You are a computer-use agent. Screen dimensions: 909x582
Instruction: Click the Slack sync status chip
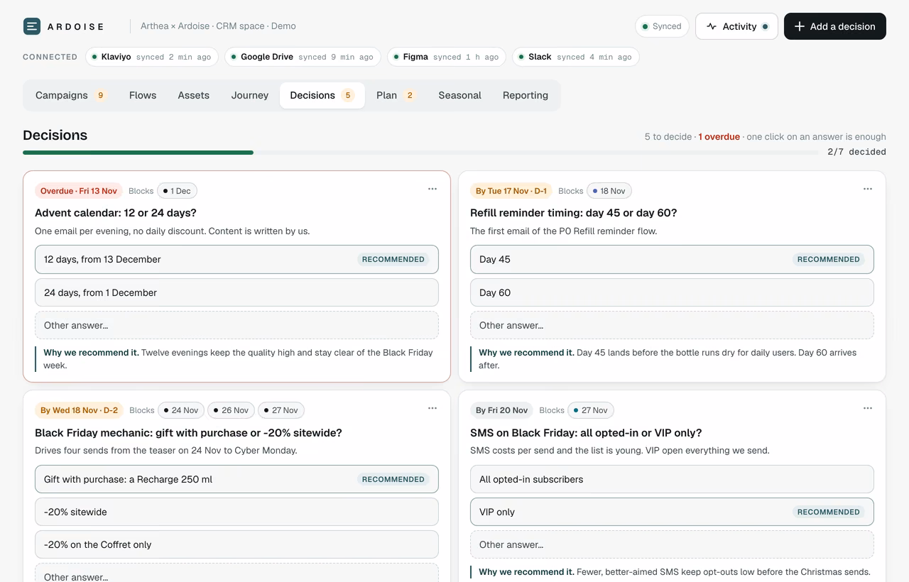click(x=575, y=57)
